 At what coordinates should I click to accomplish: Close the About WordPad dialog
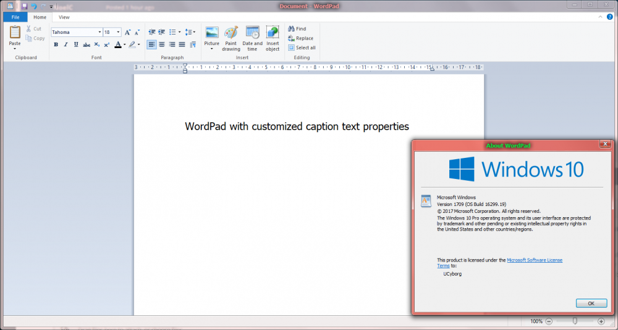click(605, 144)
